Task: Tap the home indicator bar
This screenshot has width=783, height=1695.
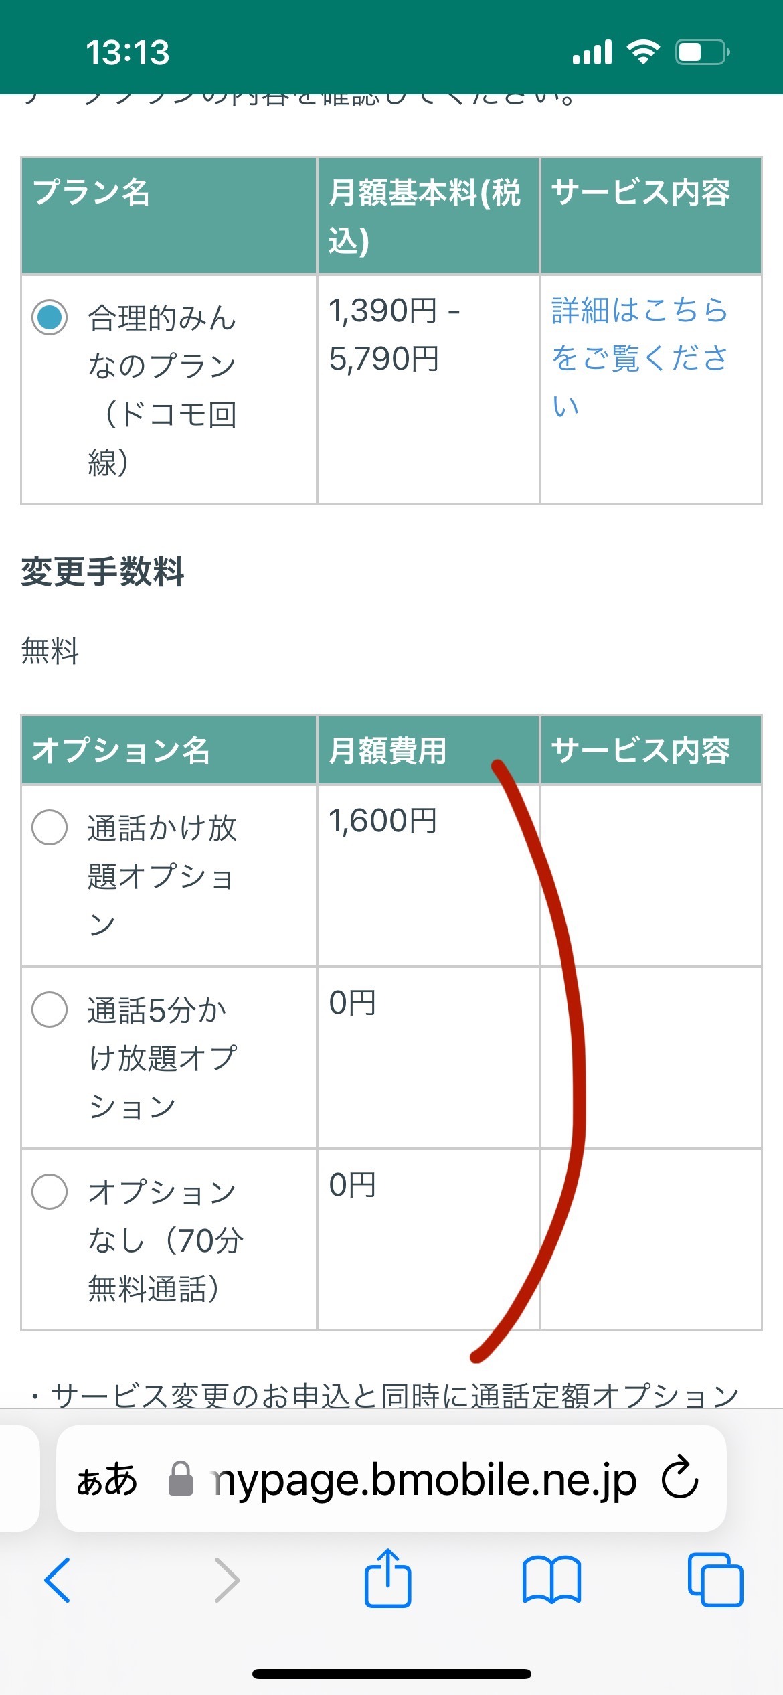Action: click(391, 1674)
